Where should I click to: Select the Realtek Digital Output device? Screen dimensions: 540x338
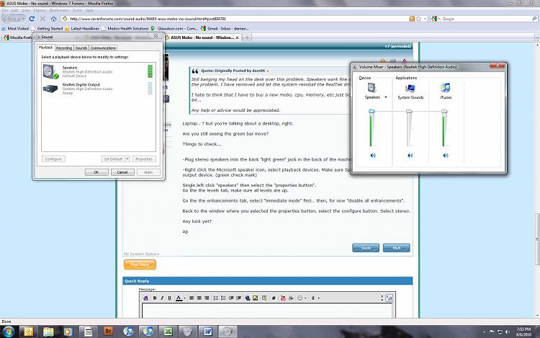point(99,89)
